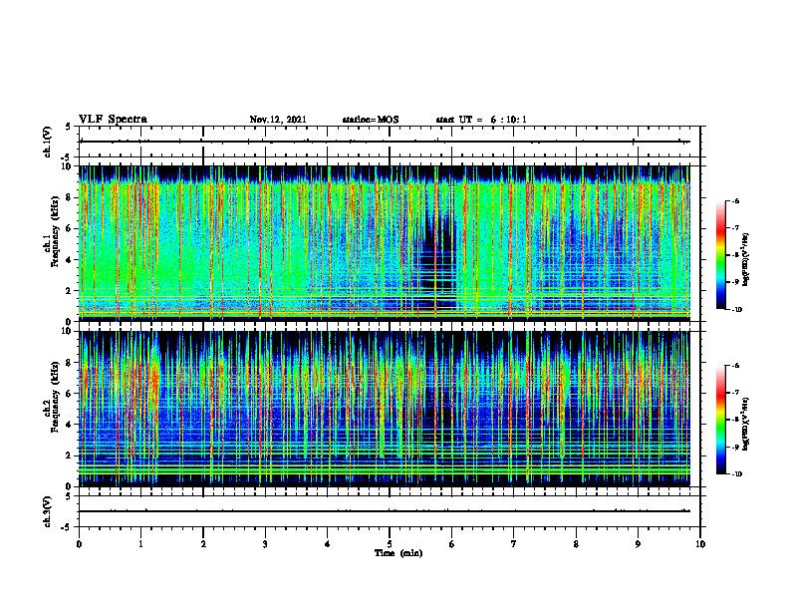Click the ch.3 voltage waveform strip

click(x=390, y=511)
